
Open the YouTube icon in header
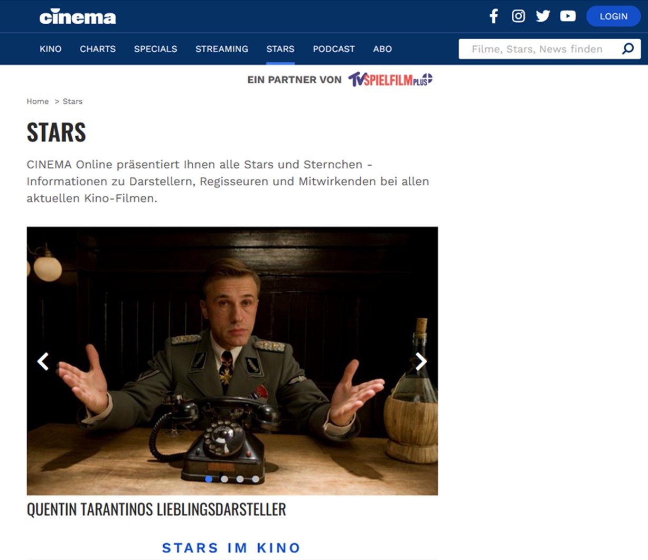point(568,16)
